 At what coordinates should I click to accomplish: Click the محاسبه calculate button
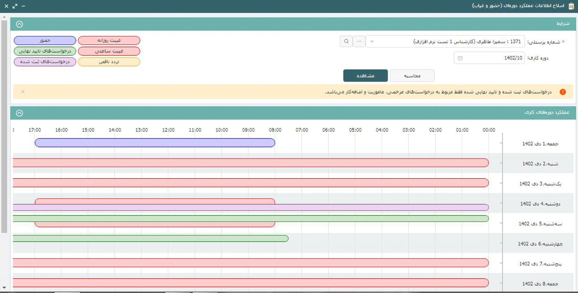point(412,76)
